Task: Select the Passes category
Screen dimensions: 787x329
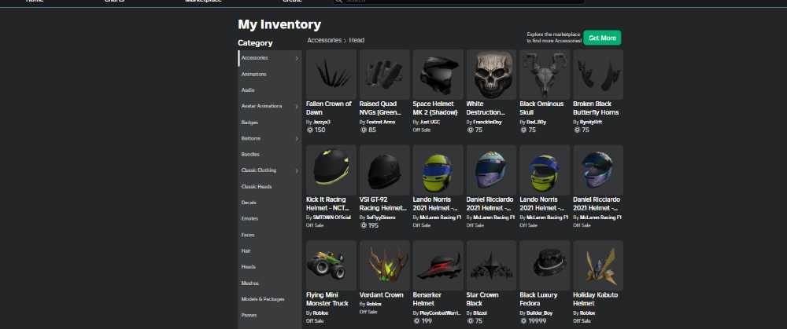Action: click(270, 315)
